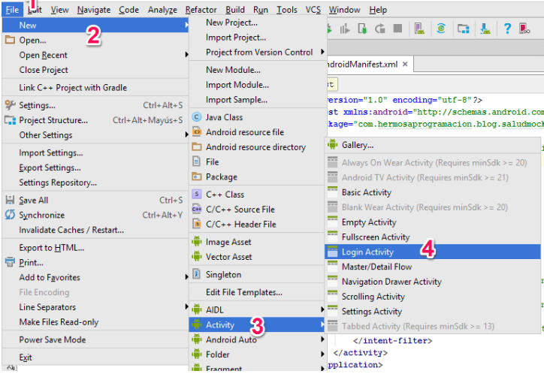The width and height of the screenshot is (544, 383).
Task: Select Fullscreen Activity
Action: [x=433, y=237]
